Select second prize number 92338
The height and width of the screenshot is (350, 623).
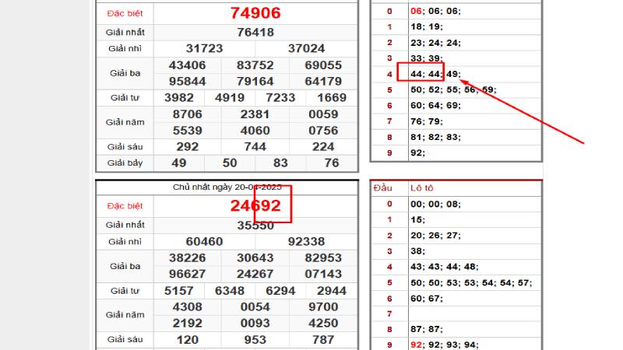pyautogui.click(x=306, y=242)
